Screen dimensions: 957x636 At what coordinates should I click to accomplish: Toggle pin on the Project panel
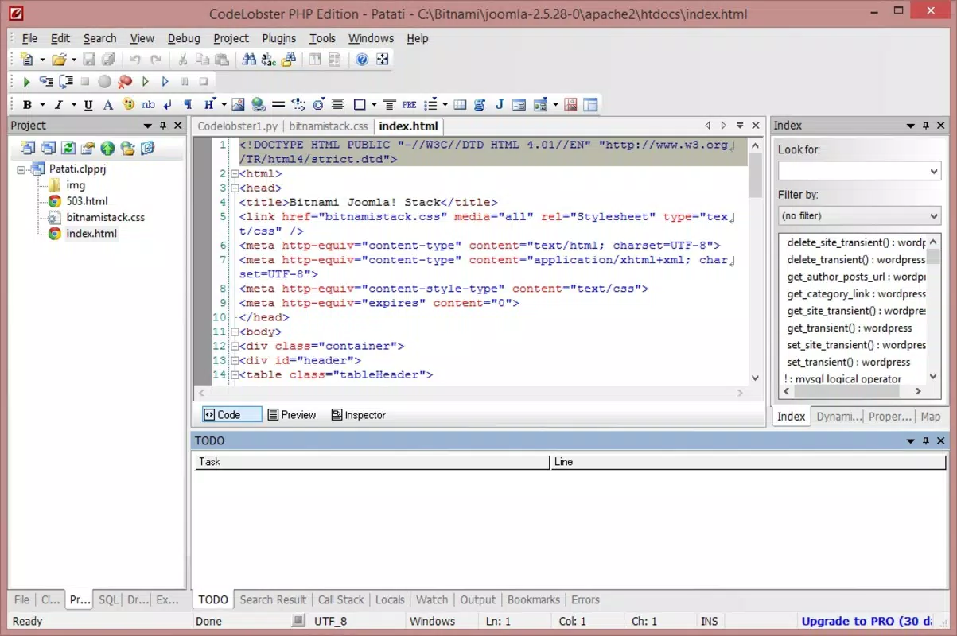click(x=163, y=126)
